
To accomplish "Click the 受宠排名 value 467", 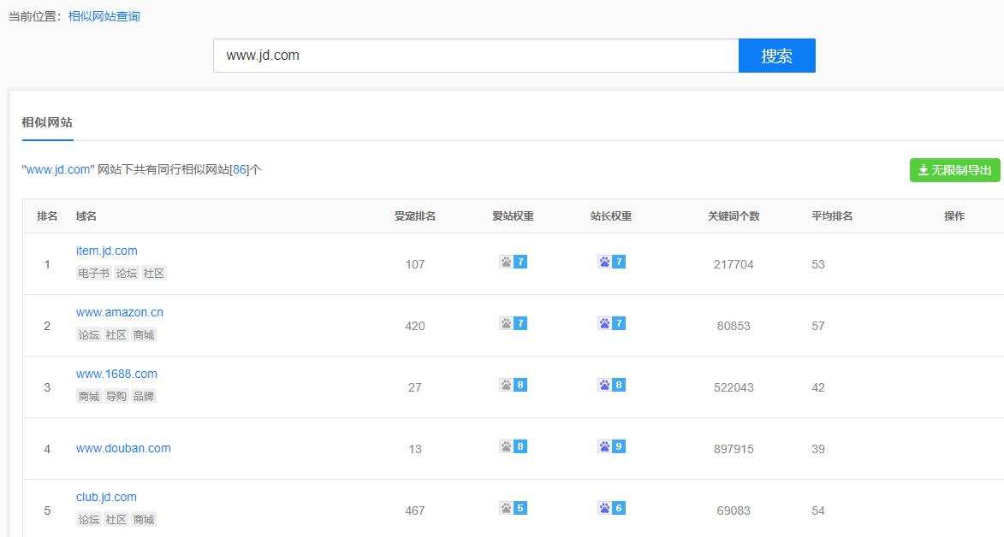I will [x=415, y=510].
